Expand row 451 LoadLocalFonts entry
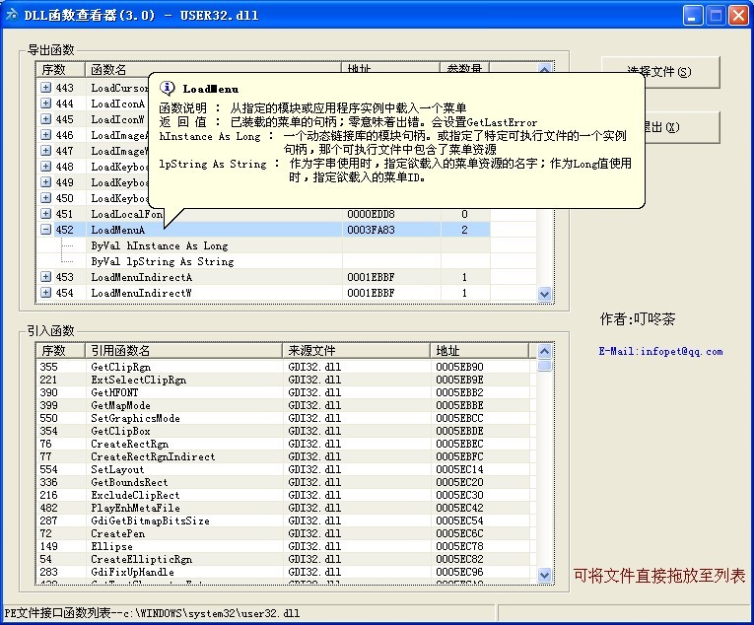Screen dimensions: 754x625 [45, 214]
